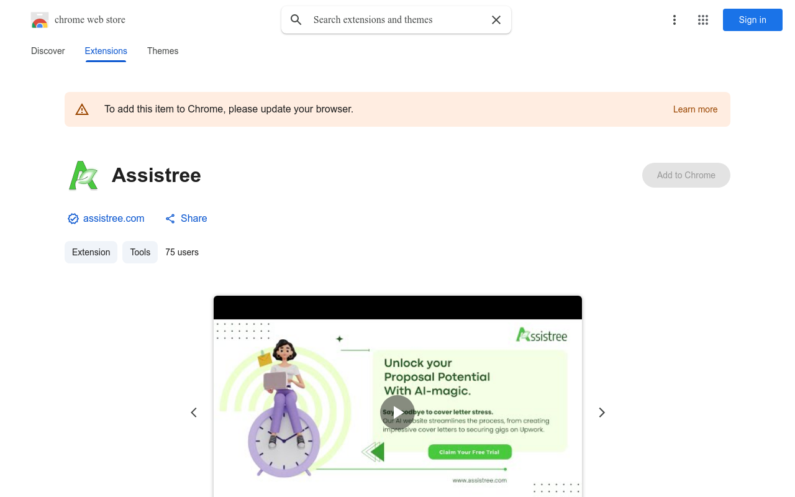Open the three-dot more options menu
Screen dimensions: 795x497
coord(675,20)
